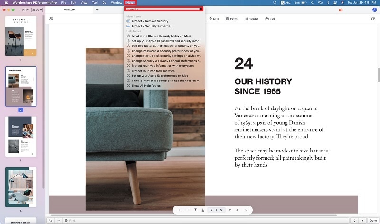
Task: Open the 262% zoom dropdown
Action: (x=37, y=10)
